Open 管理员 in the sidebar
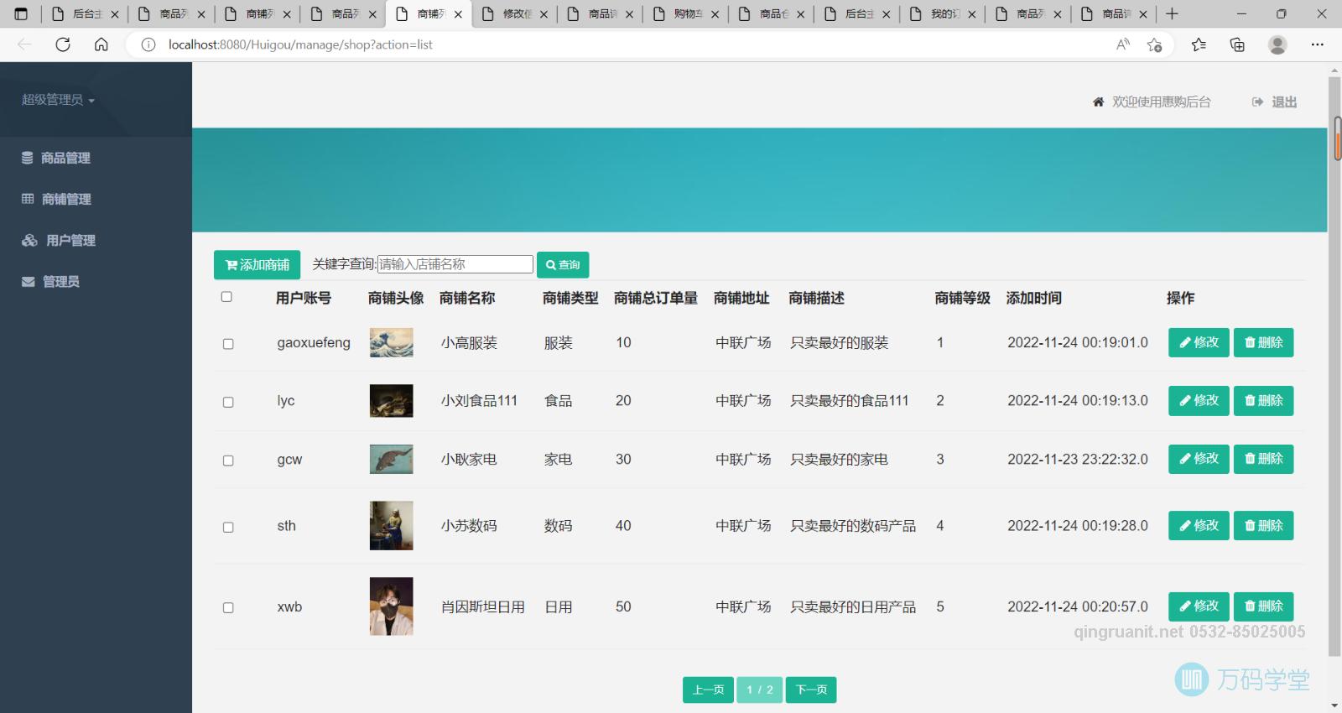The image size is (1342, 713). pyautogui.click(x=50, y=281)
